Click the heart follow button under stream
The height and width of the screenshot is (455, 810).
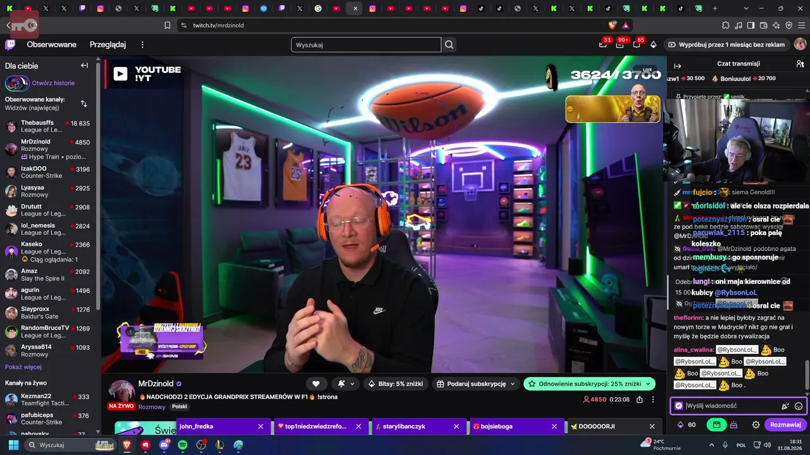pyautogui.click(x=316, y=384)
